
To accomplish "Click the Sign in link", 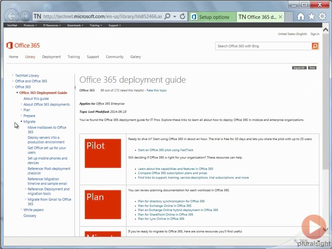I will click(x=314, y=34).
